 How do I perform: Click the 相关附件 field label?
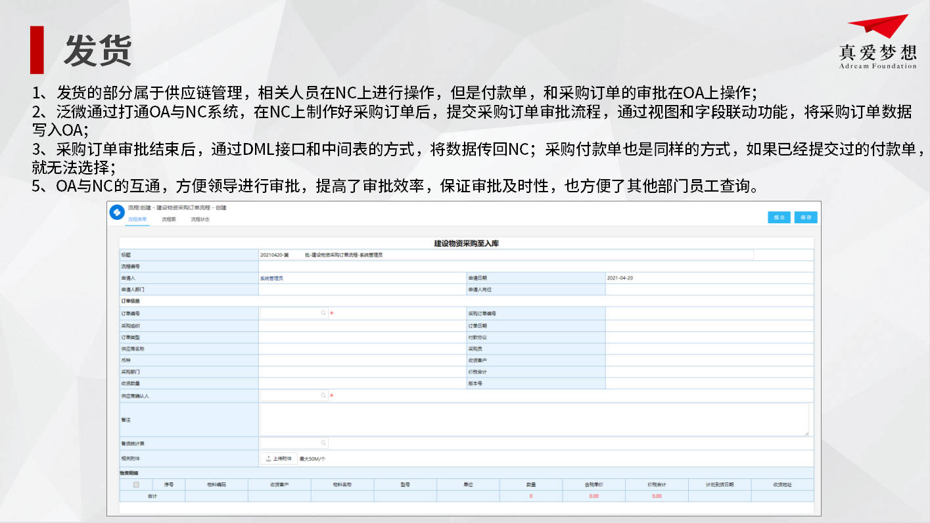click(x=130, y=459)
